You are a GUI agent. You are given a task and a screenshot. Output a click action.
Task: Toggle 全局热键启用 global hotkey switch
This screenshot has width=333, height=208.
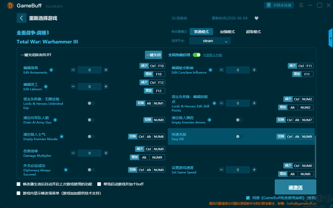(x=197, y=55)
